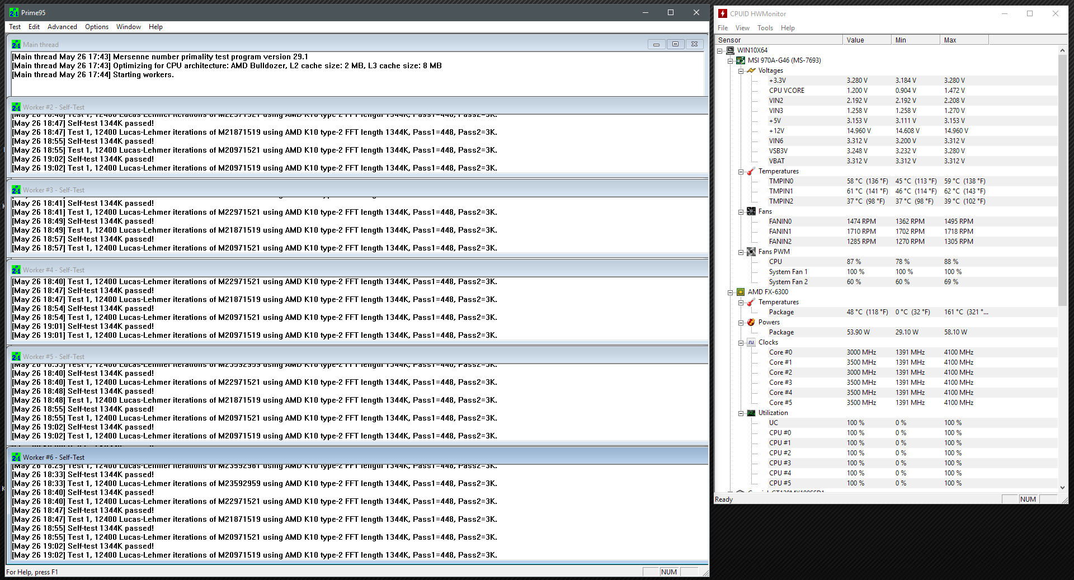Collapse the motherboard Temperatures section
The image size is (1074, 580).
[741, 172]
